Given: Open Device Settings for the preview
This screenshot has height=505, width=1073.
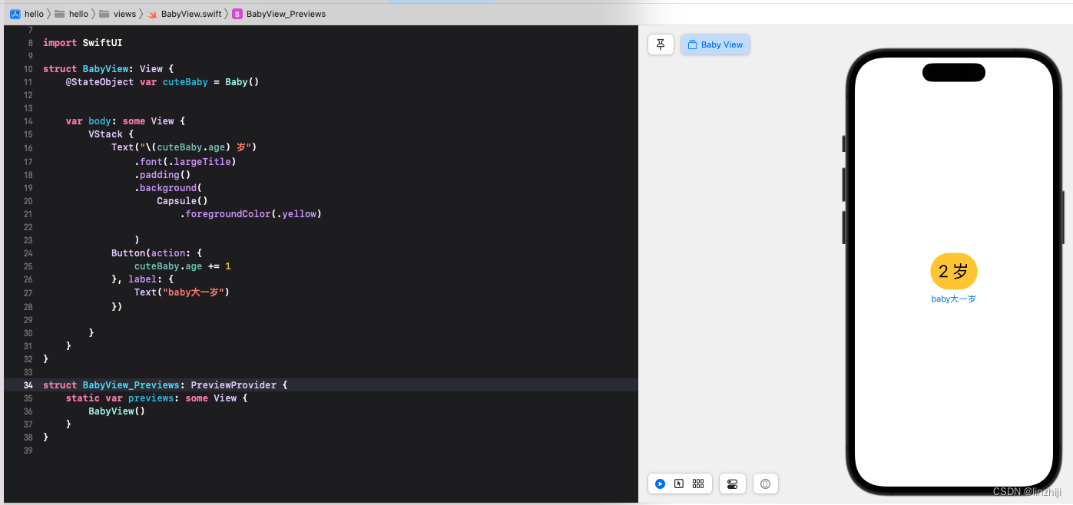Looking at the screenshot, I should [x=732, y=484].
